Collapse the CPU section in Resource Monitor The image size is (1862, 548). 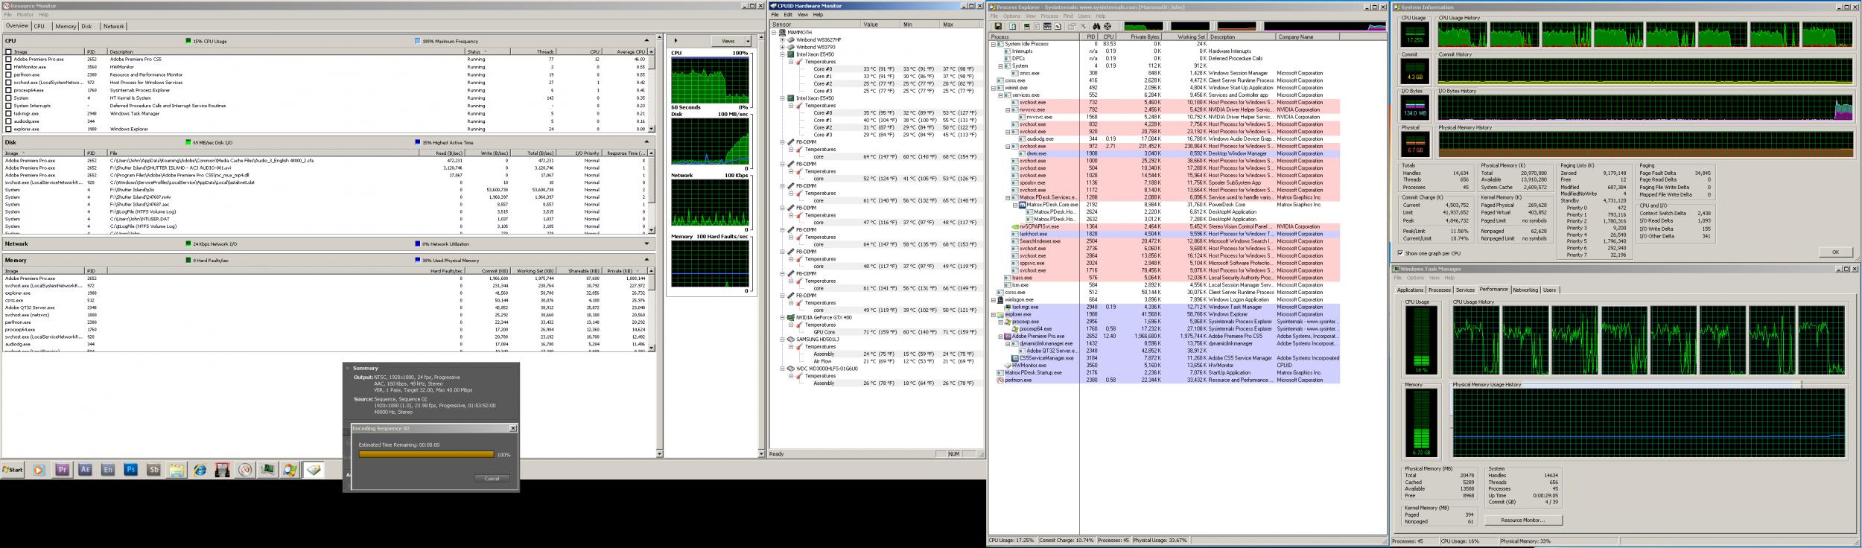pos(646,40)
